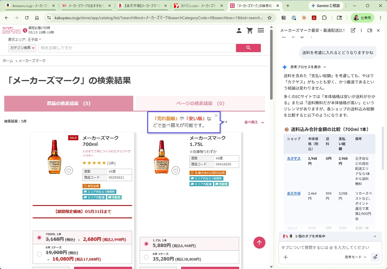Open new browser tab
The width and height of the screenshot is (387, 269).
(288, 6)
